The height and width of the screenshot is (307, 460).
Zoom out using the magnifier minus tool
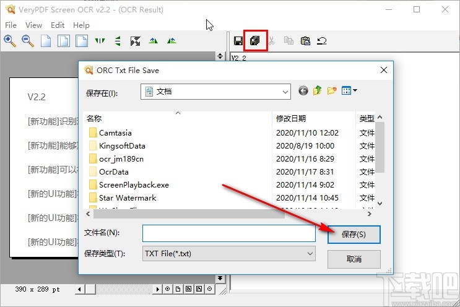pos(28,41)
